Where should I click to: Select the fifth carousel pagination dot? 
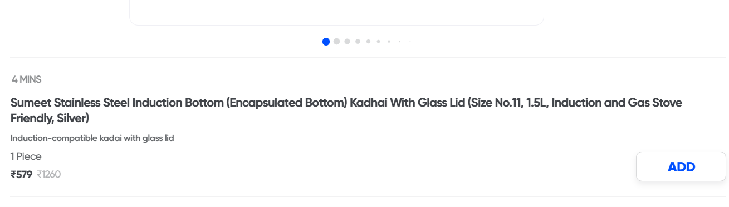pos(368,41)
